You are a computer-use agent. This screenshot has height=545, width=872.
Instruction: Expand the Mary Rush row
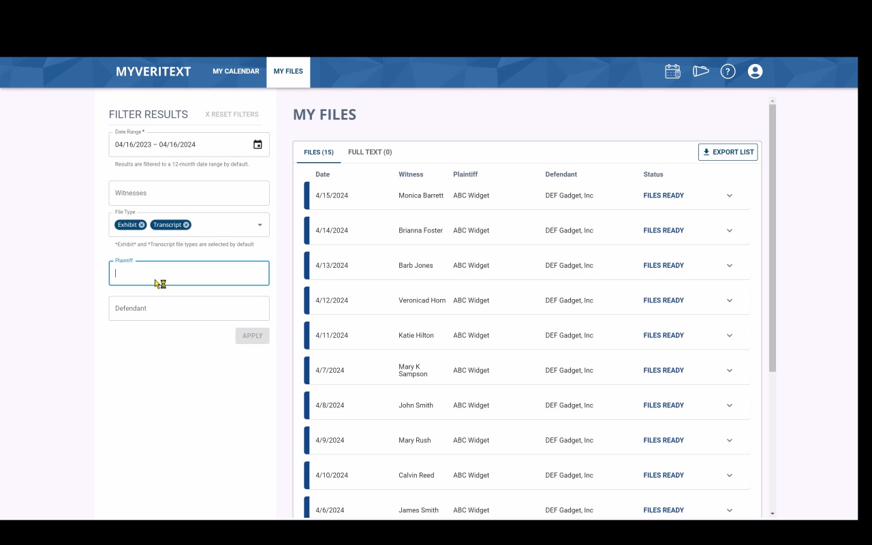tap(730, 440)
